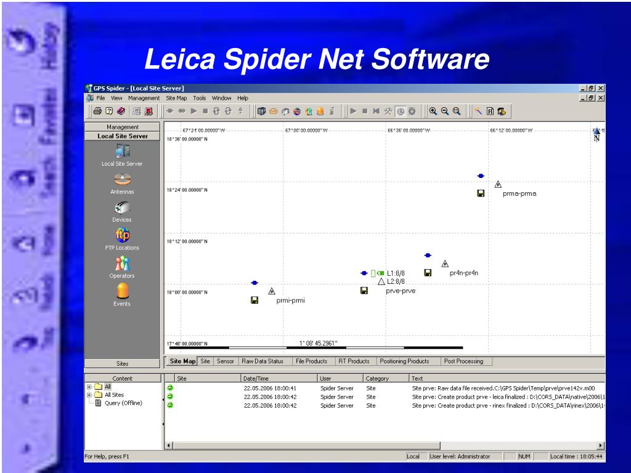Open the Operators sidebar icon
This screenshot has width=631, height=473.
point(123,267)
